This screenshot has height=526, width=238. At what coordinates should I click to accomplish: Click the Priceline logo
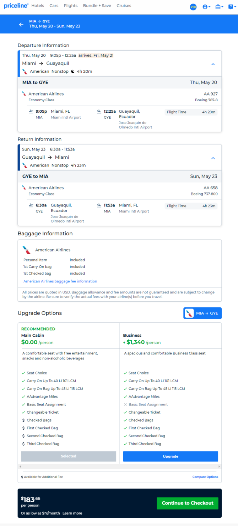click(16, 6)
